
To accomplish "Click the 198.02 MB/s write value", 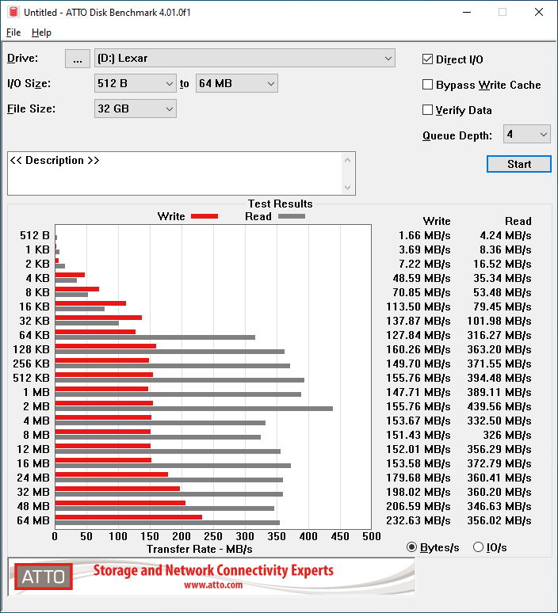I will 418,492.
